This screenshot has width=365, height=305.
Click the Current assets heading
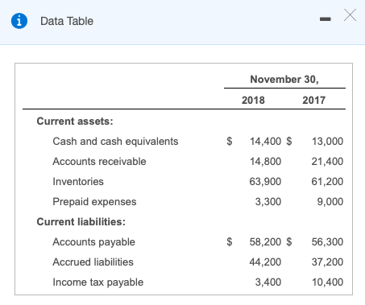pyautogui.click(x=75, y=121)
